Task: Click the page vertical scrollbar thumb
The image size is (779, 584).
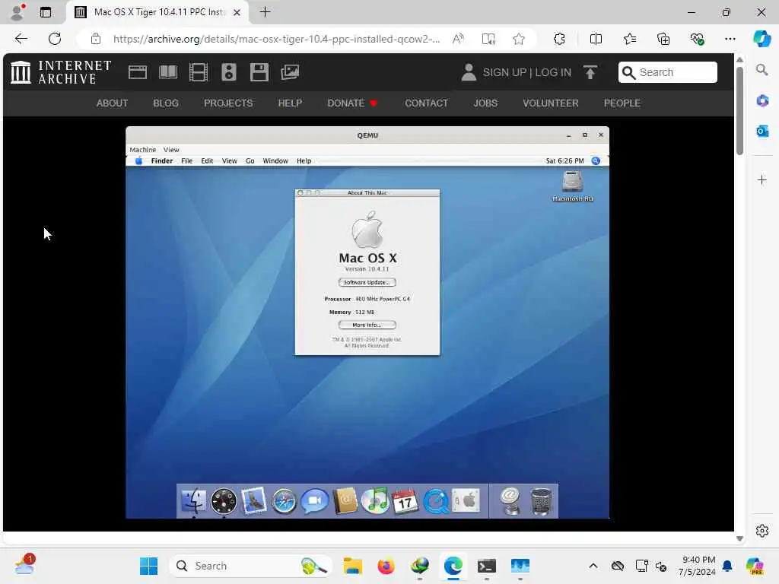Action: (x=739, y=111)
